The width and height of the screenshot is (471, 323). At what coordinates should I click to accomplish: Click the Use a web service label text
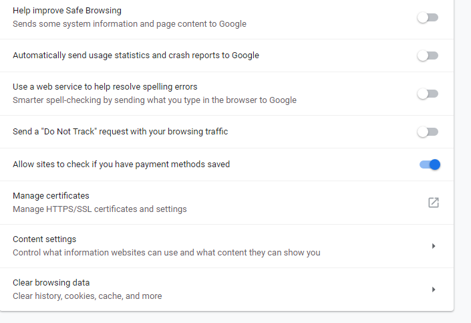click(x=105, y=87)
